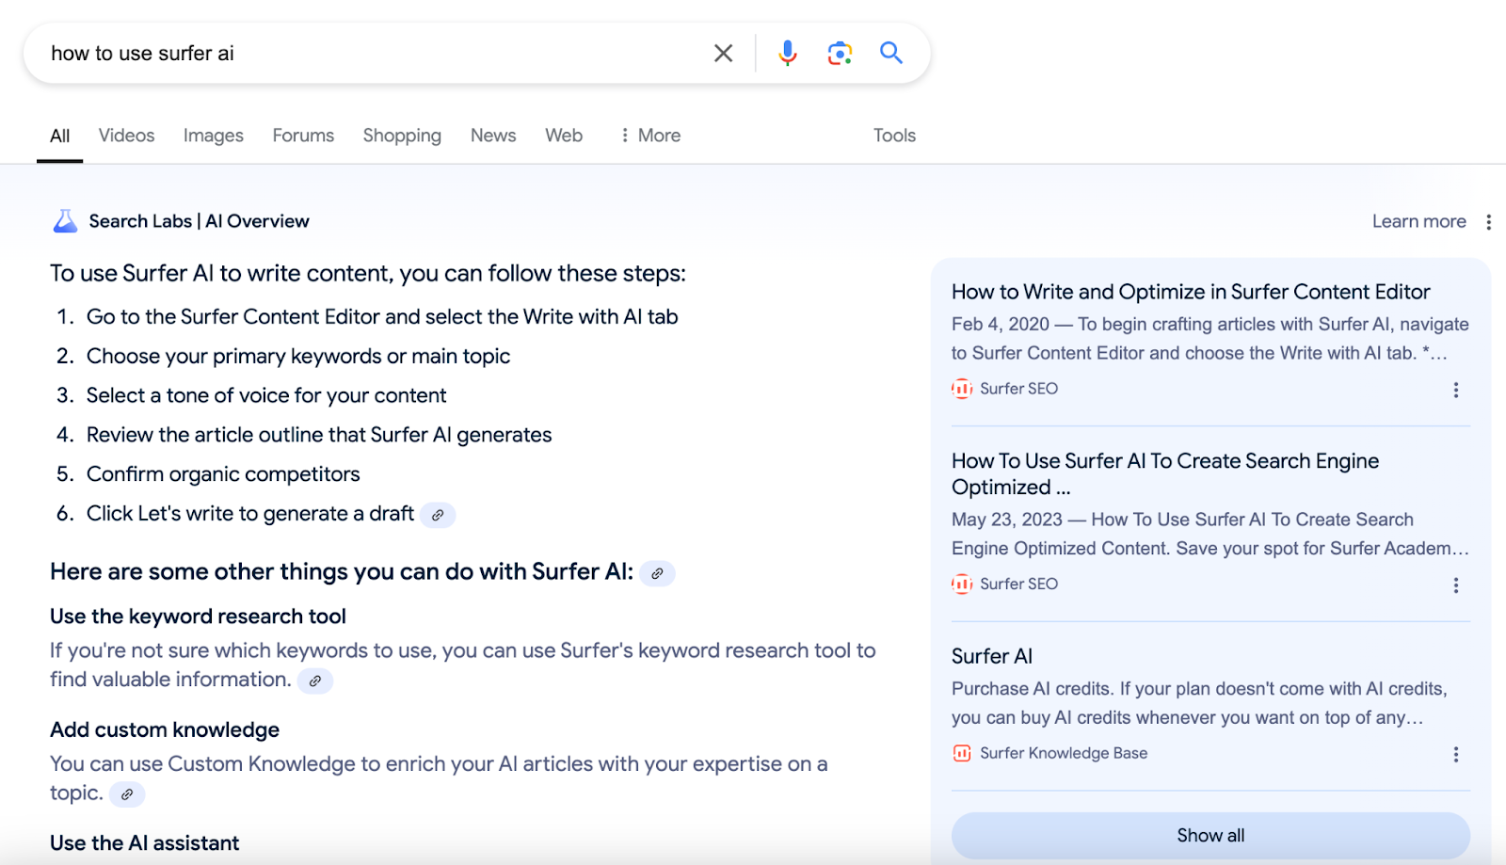This screenshot has width=1506, height=865.
Task: Click source link icon after draft step
Action: pos(438,515)
